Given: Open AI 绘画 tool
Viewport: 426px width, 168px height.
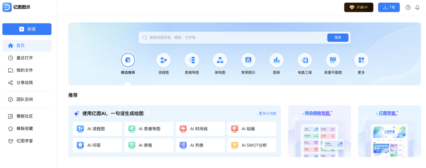Looking at the screenshot, I should pos(252,129).
